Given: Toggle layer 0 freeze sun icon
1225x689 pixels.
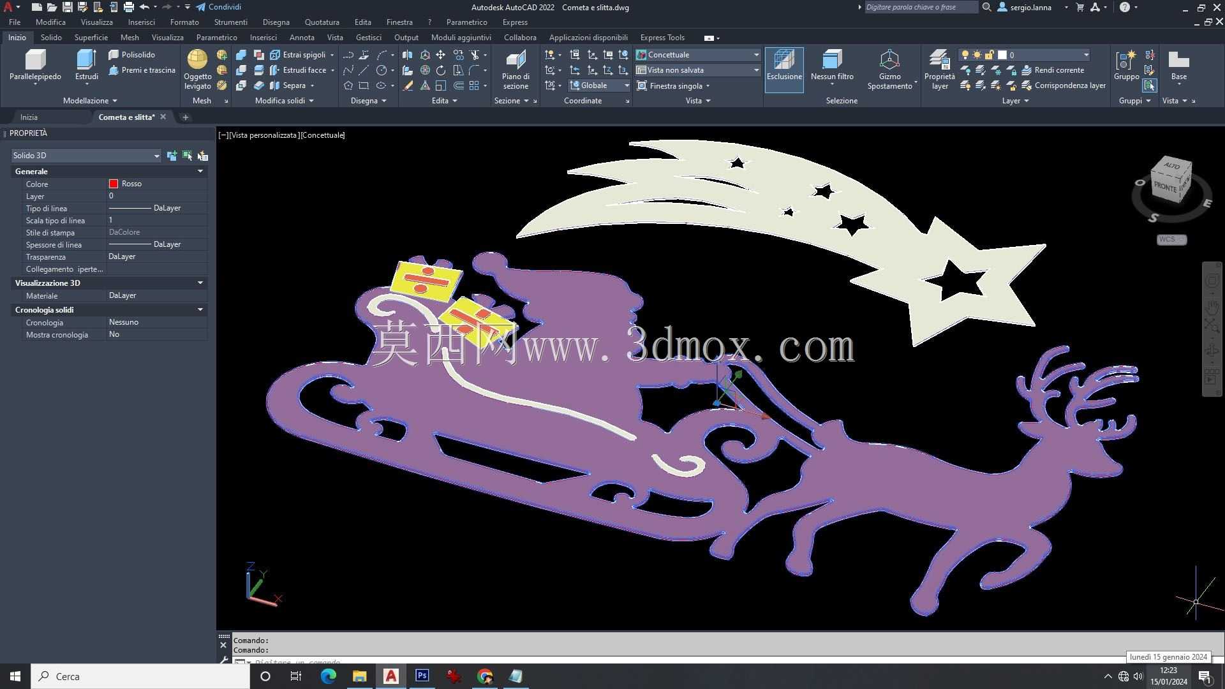Looking at the screenshot, I should pos(977,55).
